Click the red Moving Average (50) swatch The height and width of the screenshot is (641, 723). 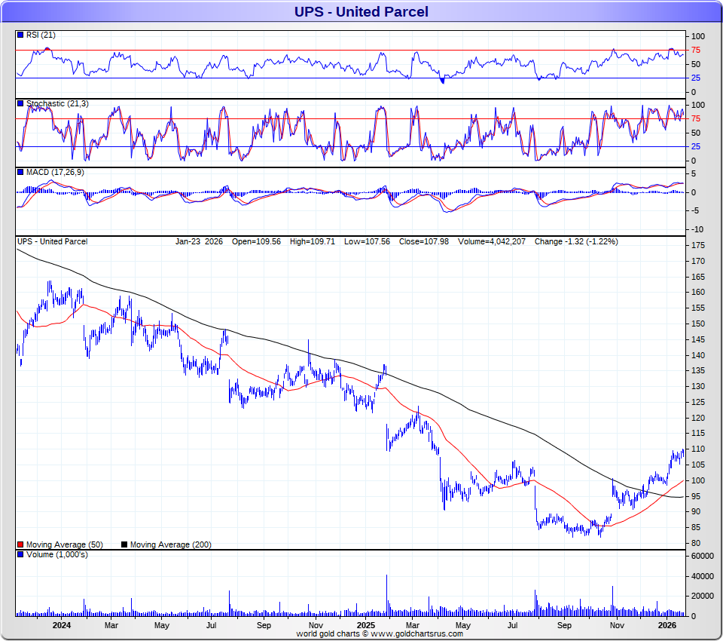click(20, 544)
